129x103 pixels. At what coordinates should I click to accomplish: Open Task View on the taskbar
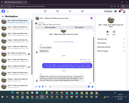tap(7, 97)
